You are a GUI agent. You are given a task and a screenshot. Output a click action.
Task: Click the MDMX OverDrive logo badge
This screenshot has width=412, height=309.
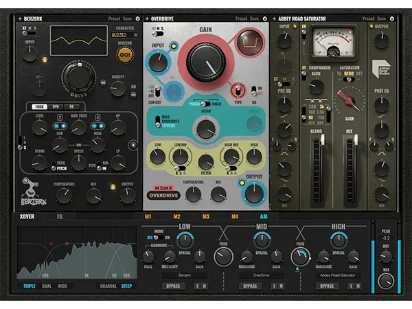(163, 192)
